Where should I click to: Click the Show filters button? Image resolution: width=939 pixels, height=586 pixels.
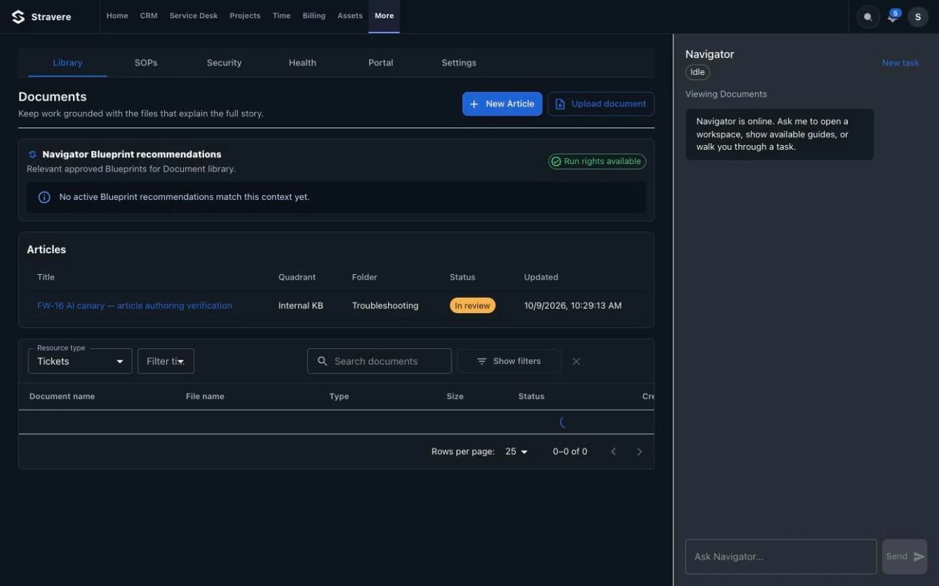[x=509, y=361]
